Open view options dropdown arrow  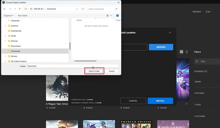tap(111, 15)
